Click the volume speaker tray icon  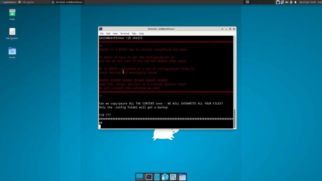coord(287,2)
